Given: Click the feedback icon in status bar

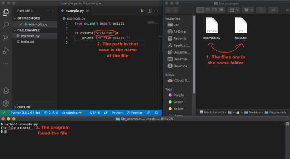Looking at the screenshot, I should point(148,113).
